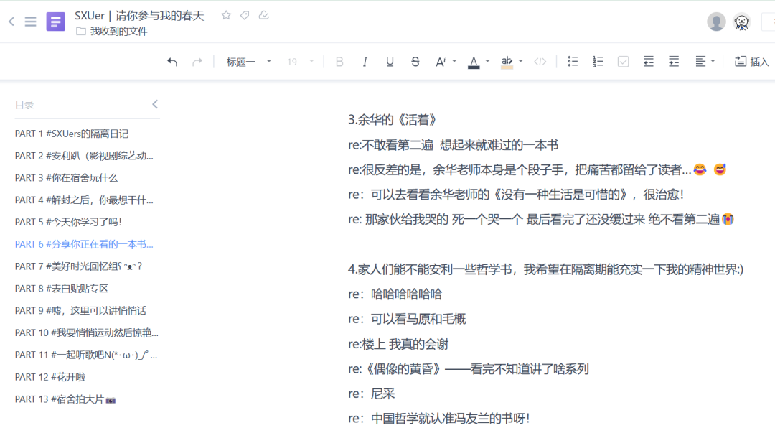Screen dimensions: 775x433
Task: Toggle italic formatting
Action: (365, 62)
